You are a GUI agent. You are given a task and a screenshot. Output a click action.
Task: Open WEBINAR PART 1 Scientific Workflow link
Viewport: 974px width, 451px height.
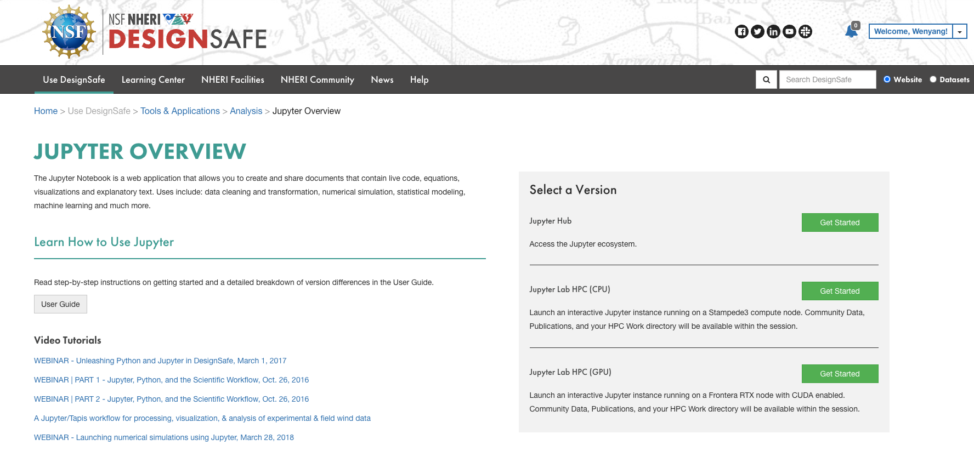171,380
